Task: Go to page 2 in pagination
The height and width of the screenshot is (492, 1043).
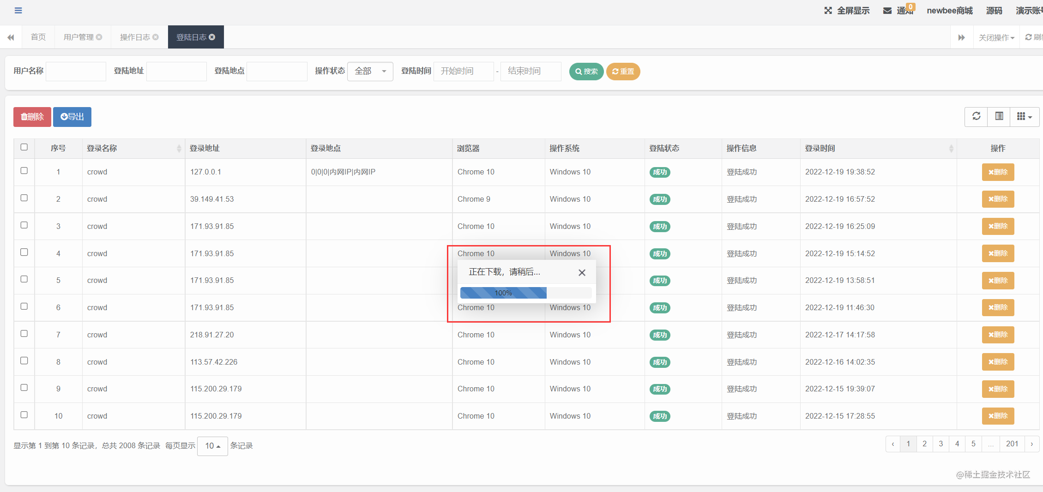Action: coord(924,444)
